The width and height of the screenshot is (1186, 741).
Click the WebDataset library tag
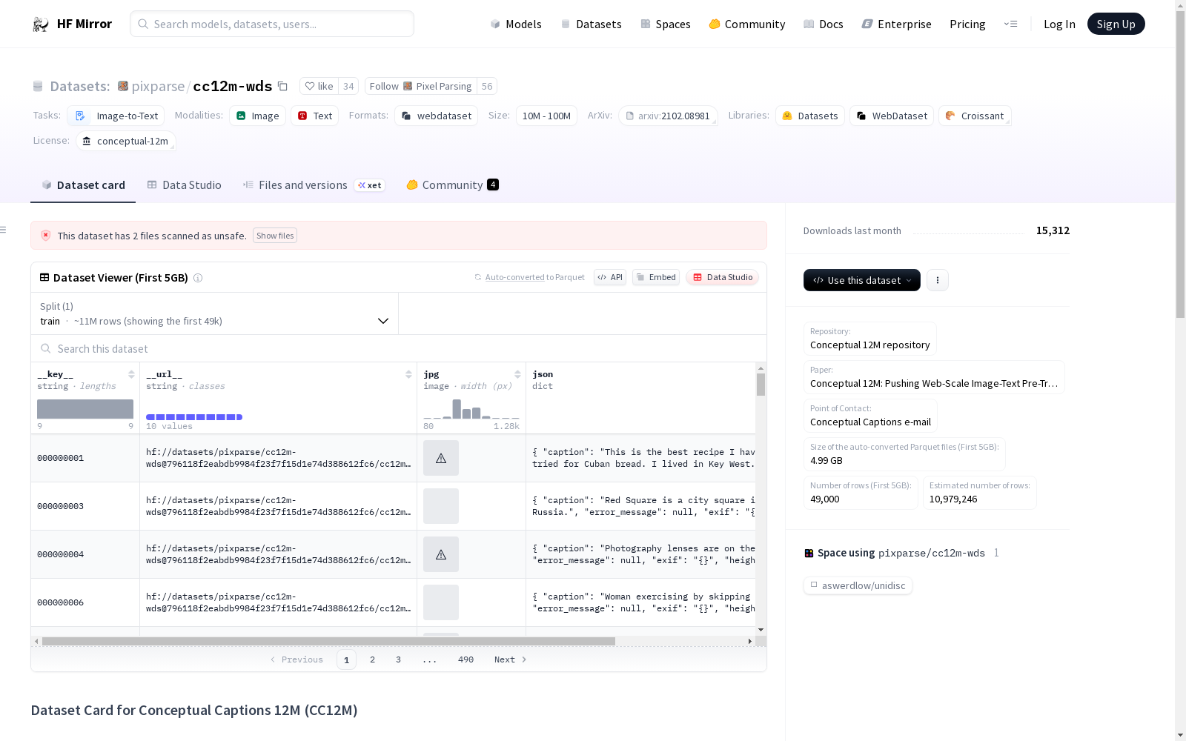click(x=892, y=116)
